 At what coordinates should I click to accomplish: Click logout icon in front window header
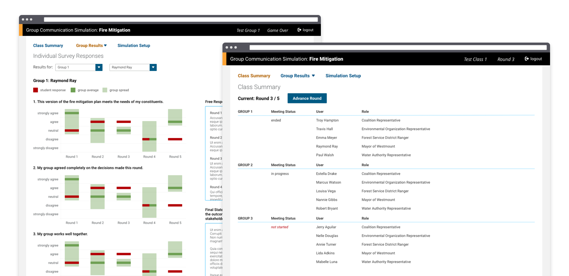527,59
